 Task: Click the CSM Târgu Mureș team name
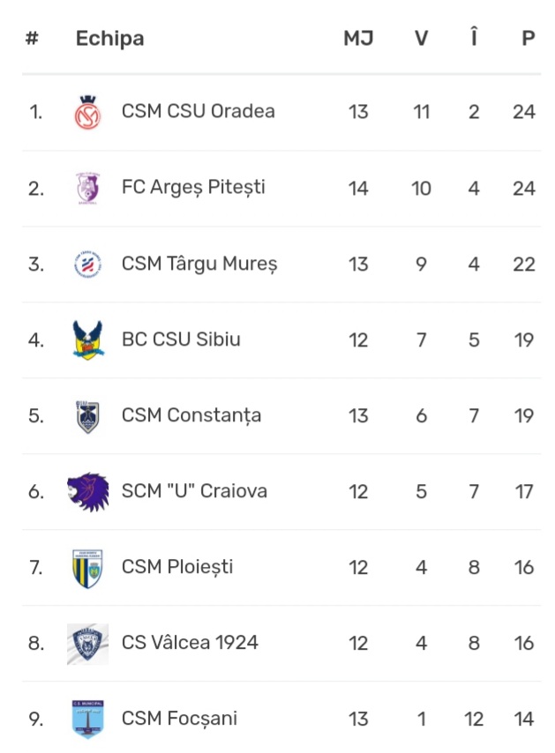click(x=199, y=265)
